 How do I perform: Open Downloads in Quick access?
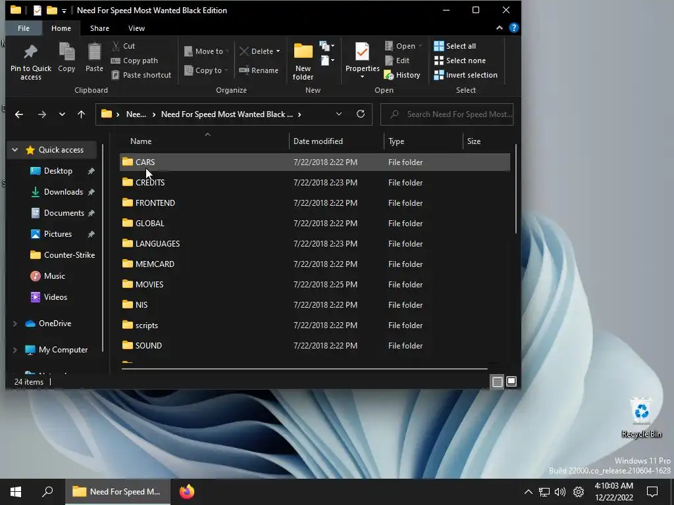(63, 192)
